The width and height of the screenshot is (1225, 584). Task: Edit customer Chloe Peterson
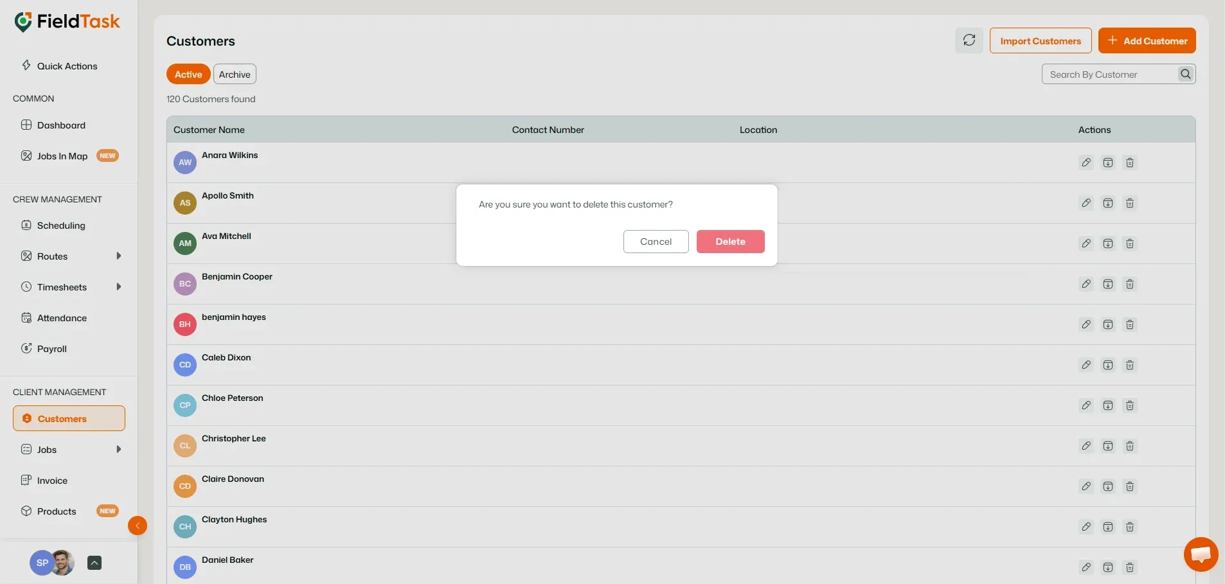(1086, 405)
